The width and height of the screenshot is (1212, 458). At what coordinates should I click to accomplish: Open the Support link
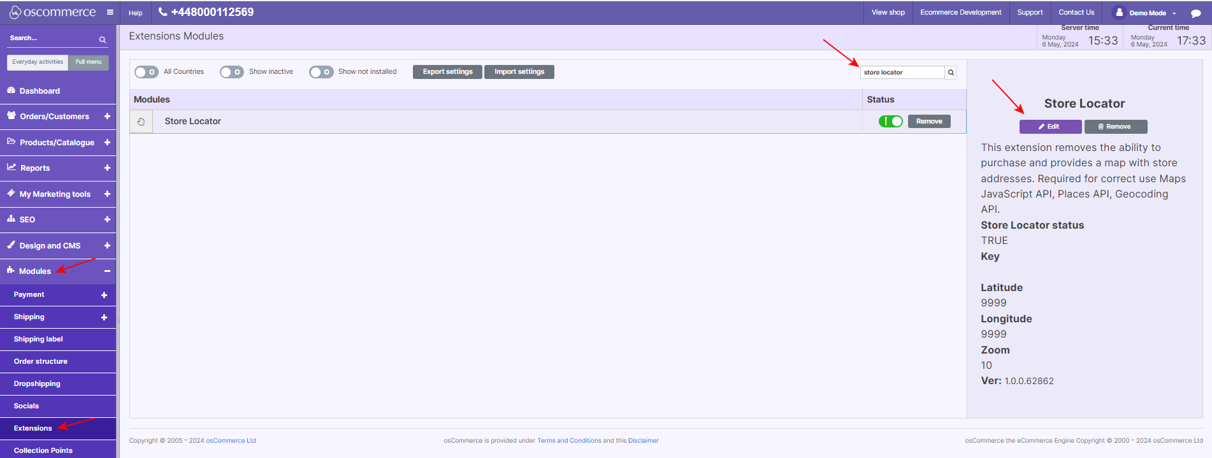pos(1030,12)
